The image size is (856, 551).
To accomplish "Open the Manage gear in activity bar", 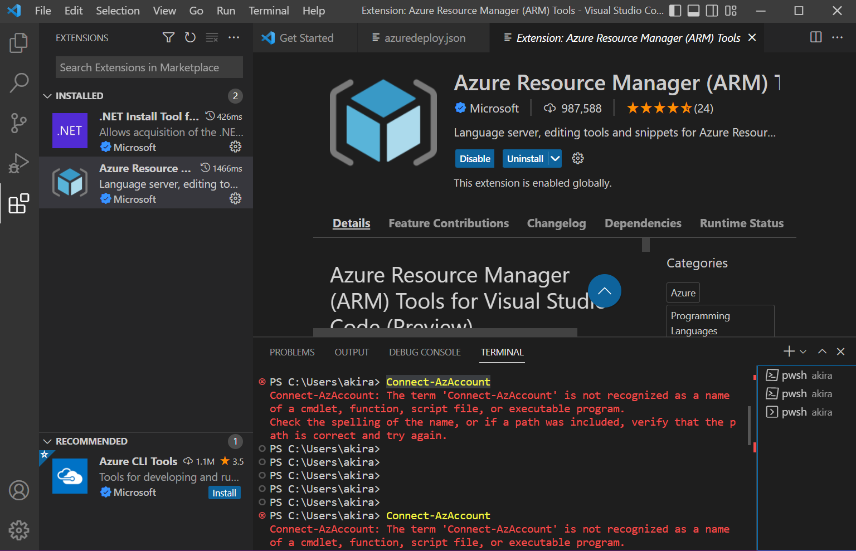I will [19, 530].
